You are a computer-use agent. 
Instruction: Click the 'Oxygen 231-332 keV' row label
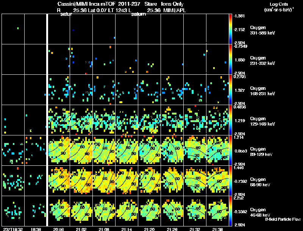(x=262, y=61)
